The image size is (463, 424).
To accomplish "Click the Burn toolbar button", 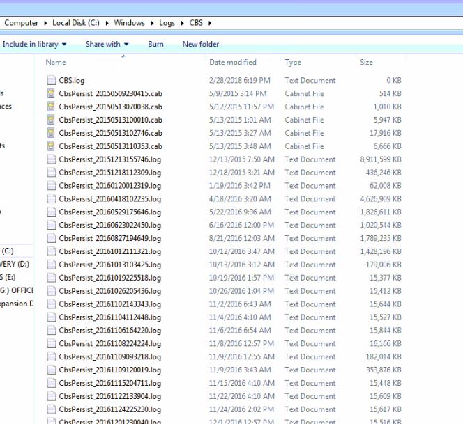I will point(155,44).
